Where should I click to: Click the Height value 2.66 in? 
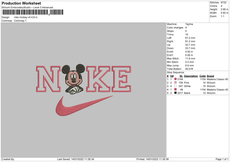pyautogui.click(x=224, y=9)
